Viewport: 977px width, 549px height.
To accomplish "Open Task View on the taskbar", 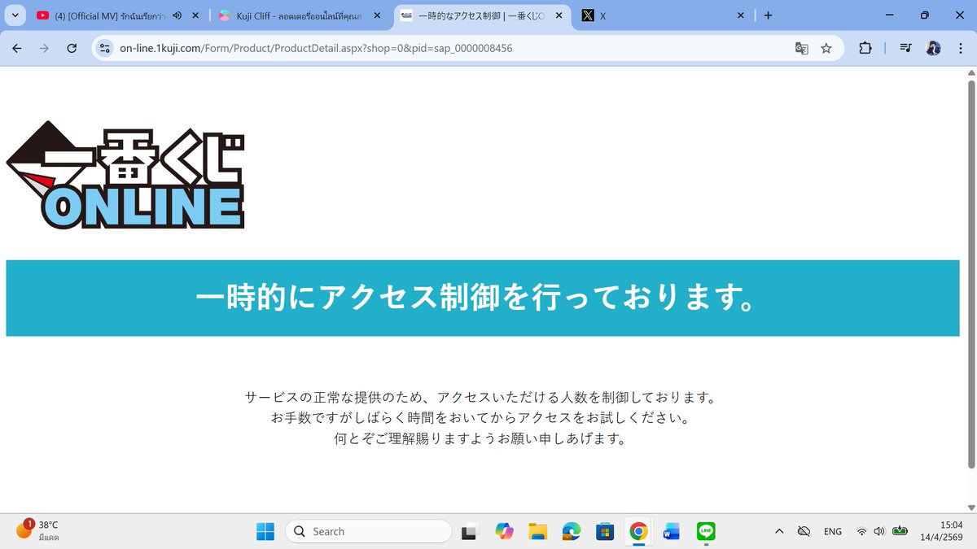I will pyautogui.click(x=469, y=531).
